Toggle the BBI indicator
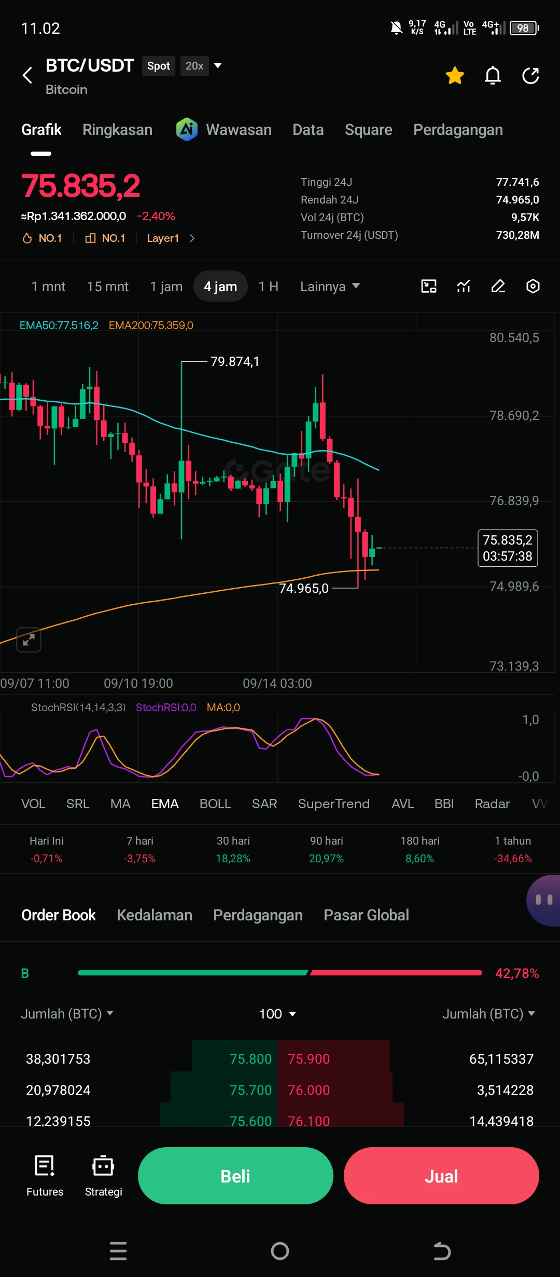Screen dimensions: 560x1277 click(x=444, y=804)
